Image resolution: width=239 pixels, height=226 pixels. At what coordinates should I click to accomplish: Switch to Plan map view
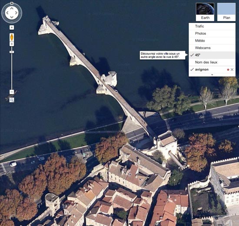(226, 12)
